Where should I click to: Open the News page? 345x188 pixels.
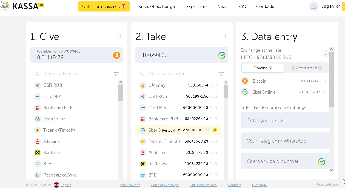tap(223, 6)
